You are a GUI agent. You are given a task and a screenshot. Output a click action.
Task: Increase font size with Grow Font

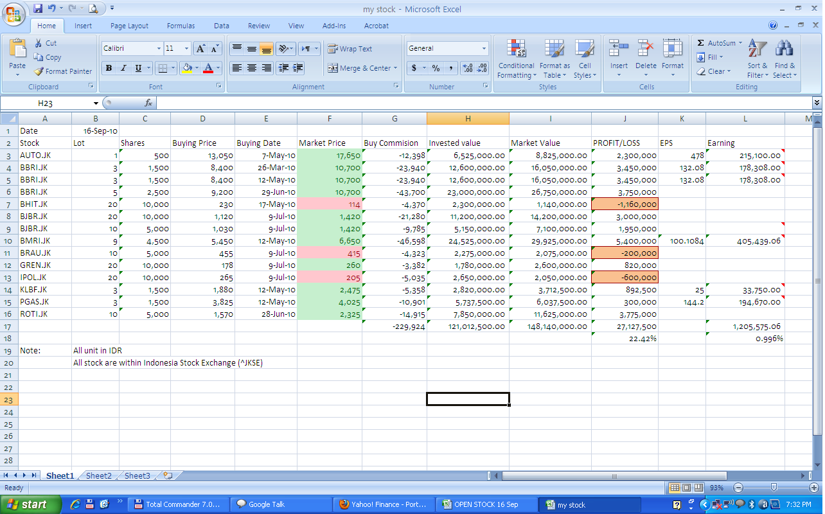tap(200, 49)
